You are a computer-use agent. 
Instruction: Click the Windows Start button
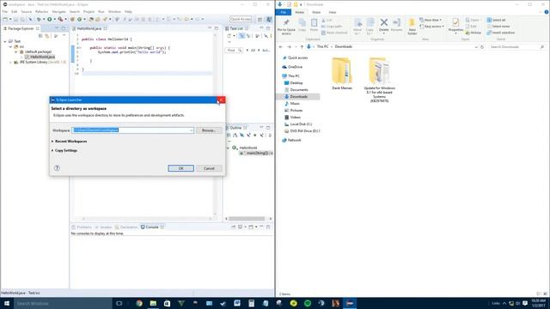click(7, 303)
